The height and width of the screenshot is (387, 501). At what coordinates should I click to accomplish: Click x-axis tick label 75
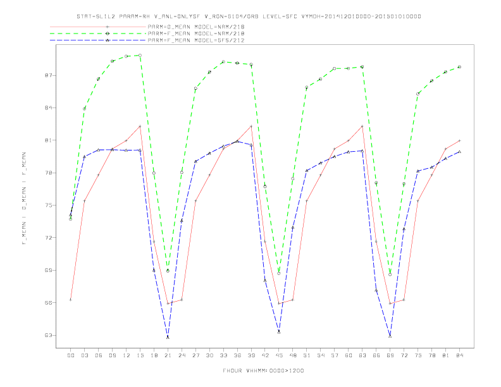click(418, 355)
